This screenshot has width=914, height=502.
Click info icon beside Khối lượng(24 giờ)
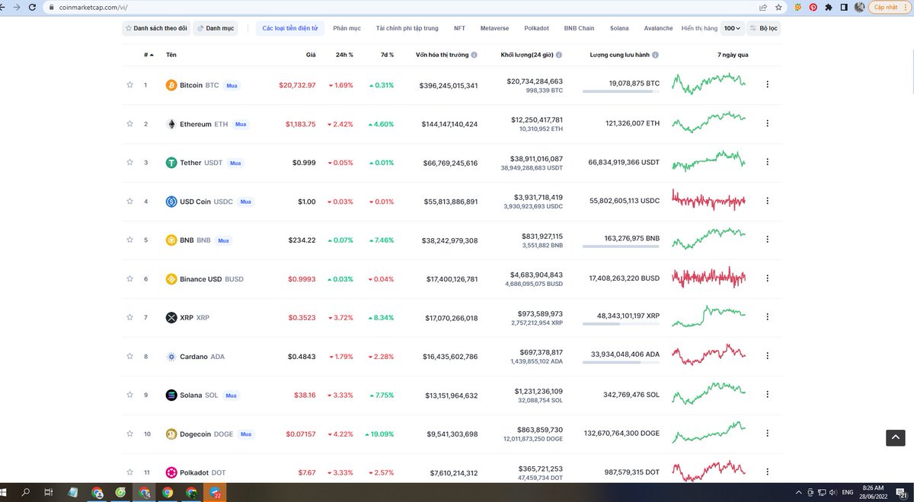(560, 55)
